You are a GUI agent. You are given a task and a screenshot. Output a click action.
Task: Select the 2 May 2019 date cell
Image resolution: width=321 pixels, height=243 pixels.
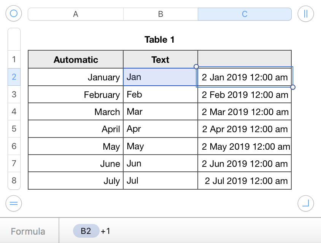tap(245, 147)
